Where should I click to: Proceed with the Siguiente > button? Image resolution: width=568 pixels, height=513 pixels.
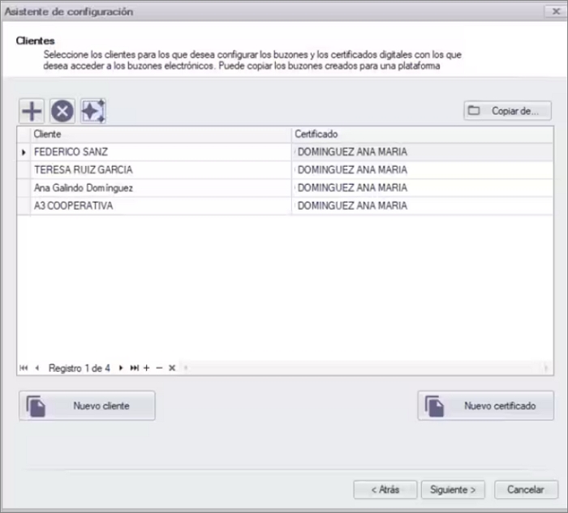[453, 489]
